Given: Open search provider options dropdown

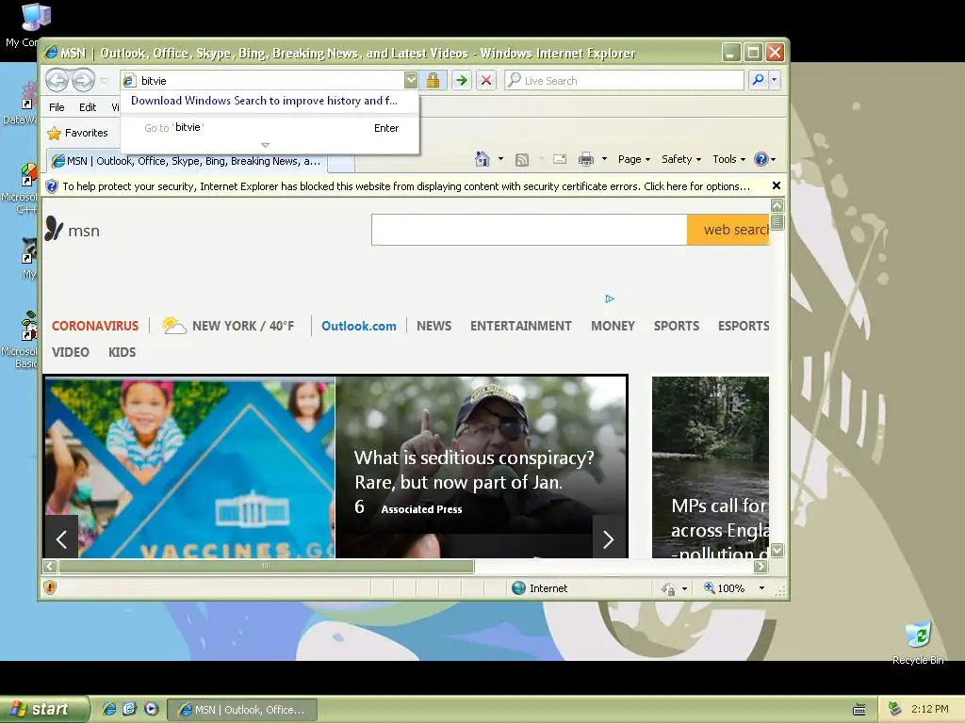Looking at the screenshot, I should [x=775, y=81].
